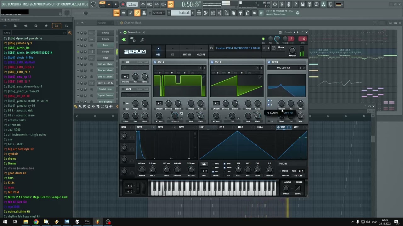Open the piano roll toolbar icon

coord(206,13)
